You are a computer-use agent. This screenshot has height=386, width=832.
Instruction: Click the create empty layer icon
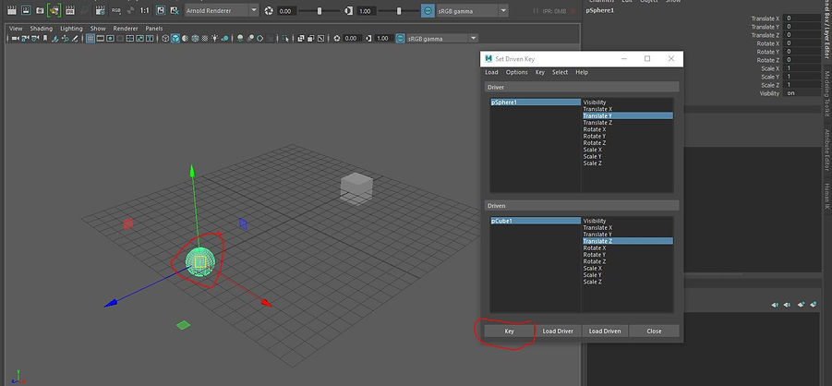[x=802, y=304]
